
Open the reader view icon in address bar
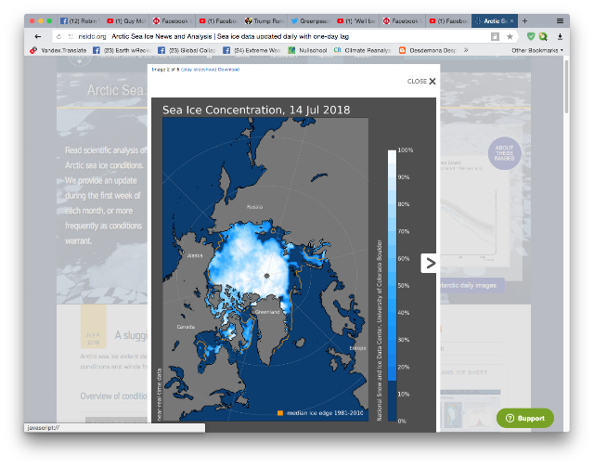click(x=495, y=36)
